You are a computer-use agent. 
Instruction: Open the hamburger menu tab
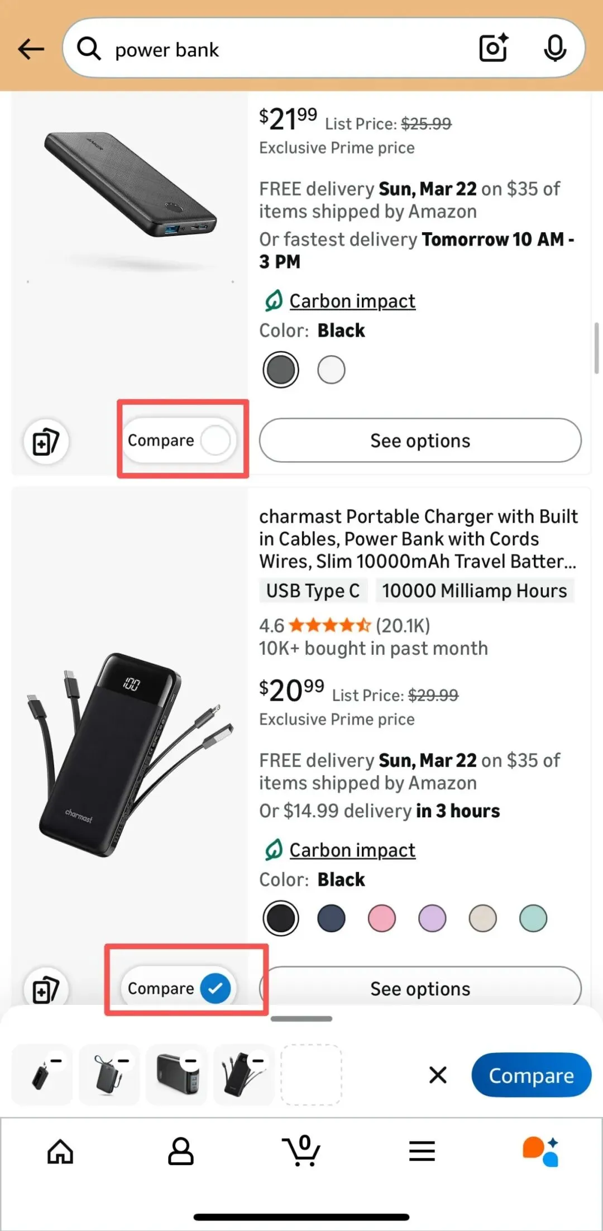422,1152
